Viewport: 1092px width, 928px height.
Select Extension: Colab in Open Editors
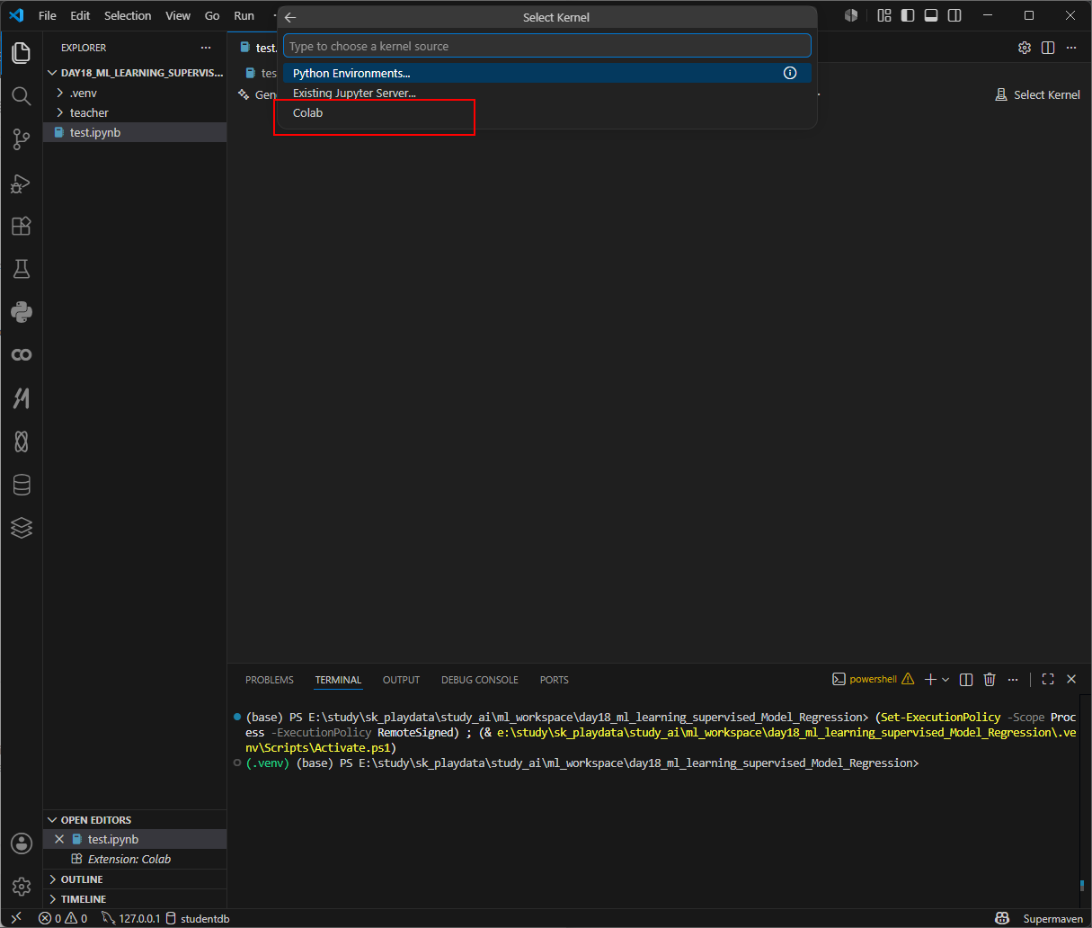click(x=135, y=859)
